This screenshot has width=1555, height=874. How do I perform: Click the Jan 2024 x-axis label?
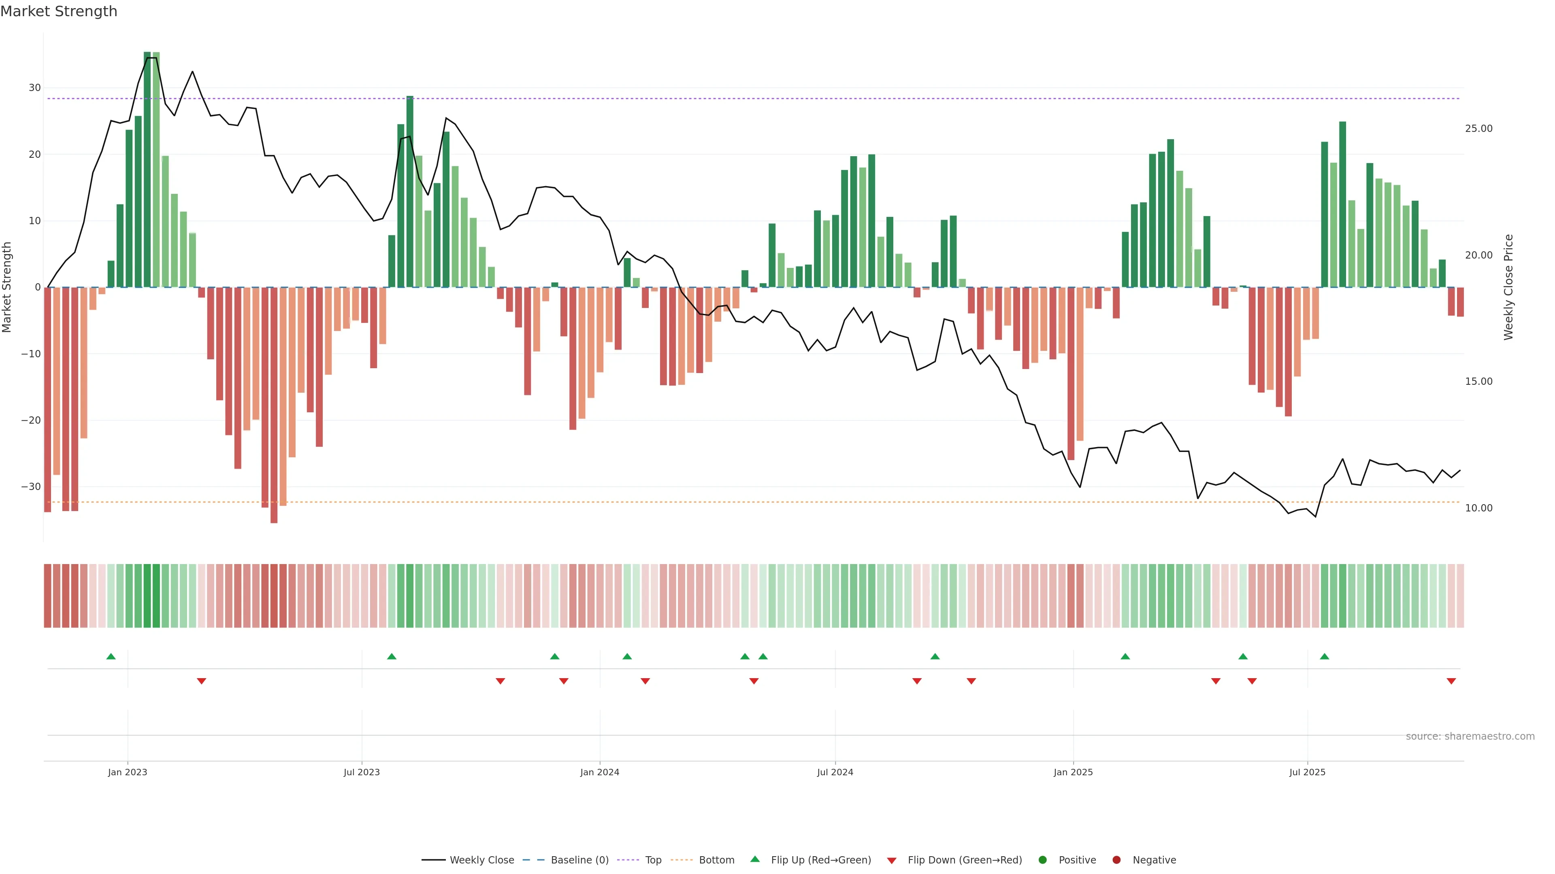pyautogui.click(x=599, y=772)
